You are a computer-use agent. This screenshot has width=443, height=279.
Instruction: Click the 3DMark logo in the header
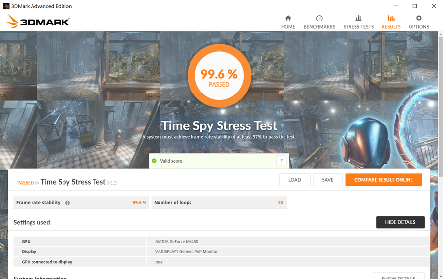pyautogui.click(x=38, y=21)
